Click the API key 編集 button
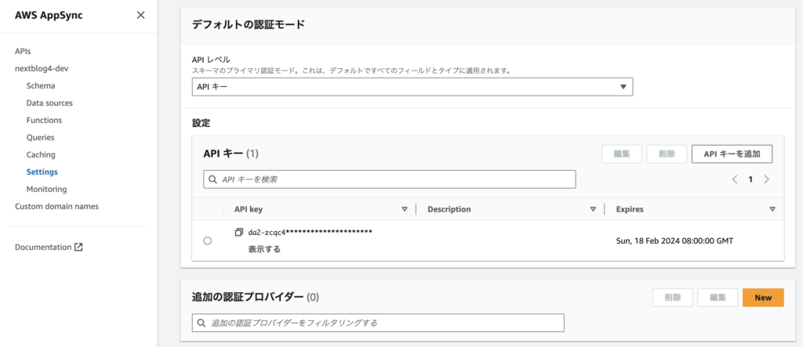 621,154
